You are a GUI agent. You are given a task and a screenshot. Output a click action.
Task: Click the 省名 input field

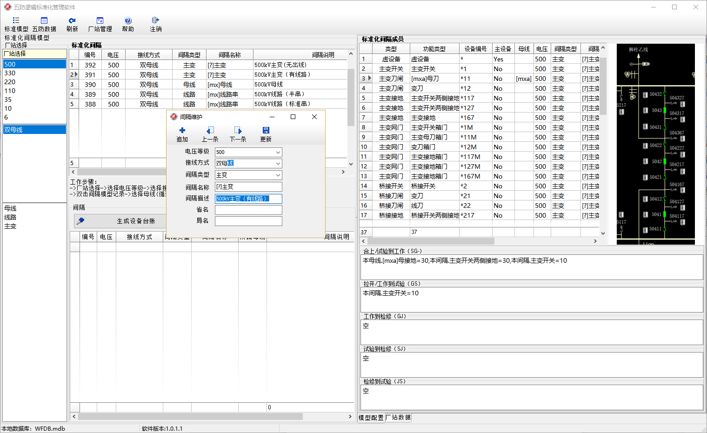tap(248, 210)
